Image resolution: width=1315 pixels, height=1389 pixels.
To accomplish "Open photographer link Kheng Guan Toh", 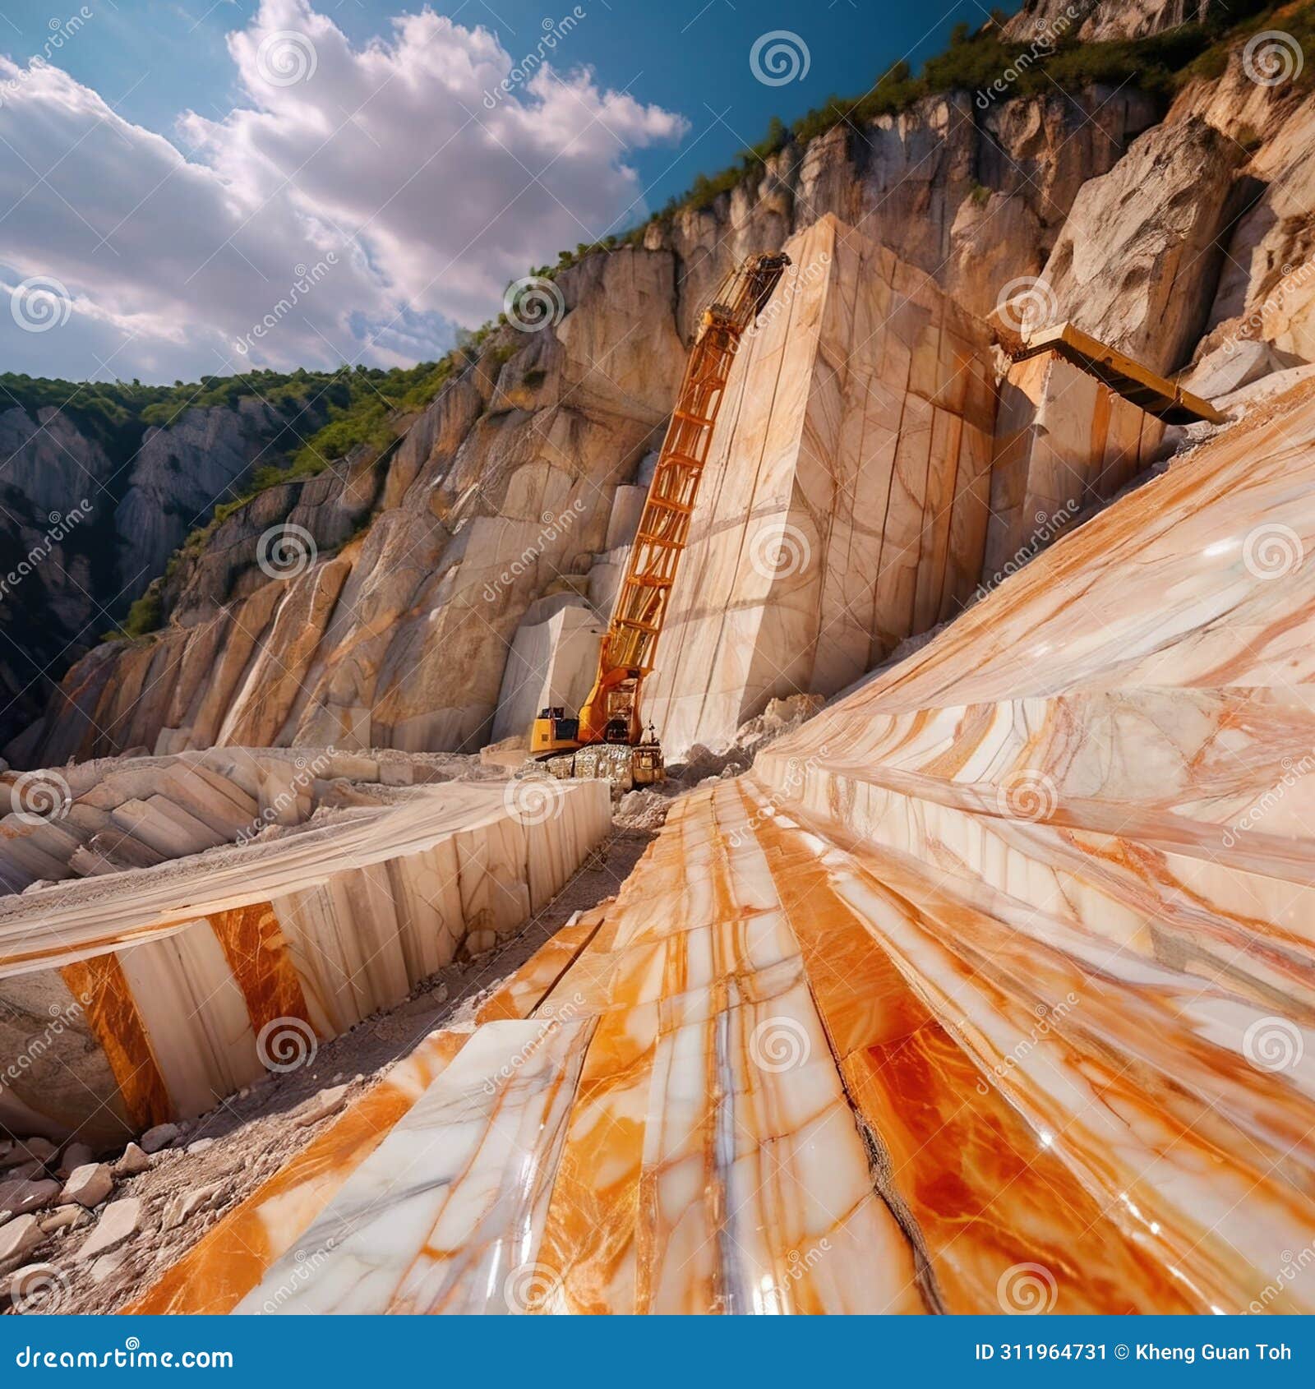I will [1212, 1352].
